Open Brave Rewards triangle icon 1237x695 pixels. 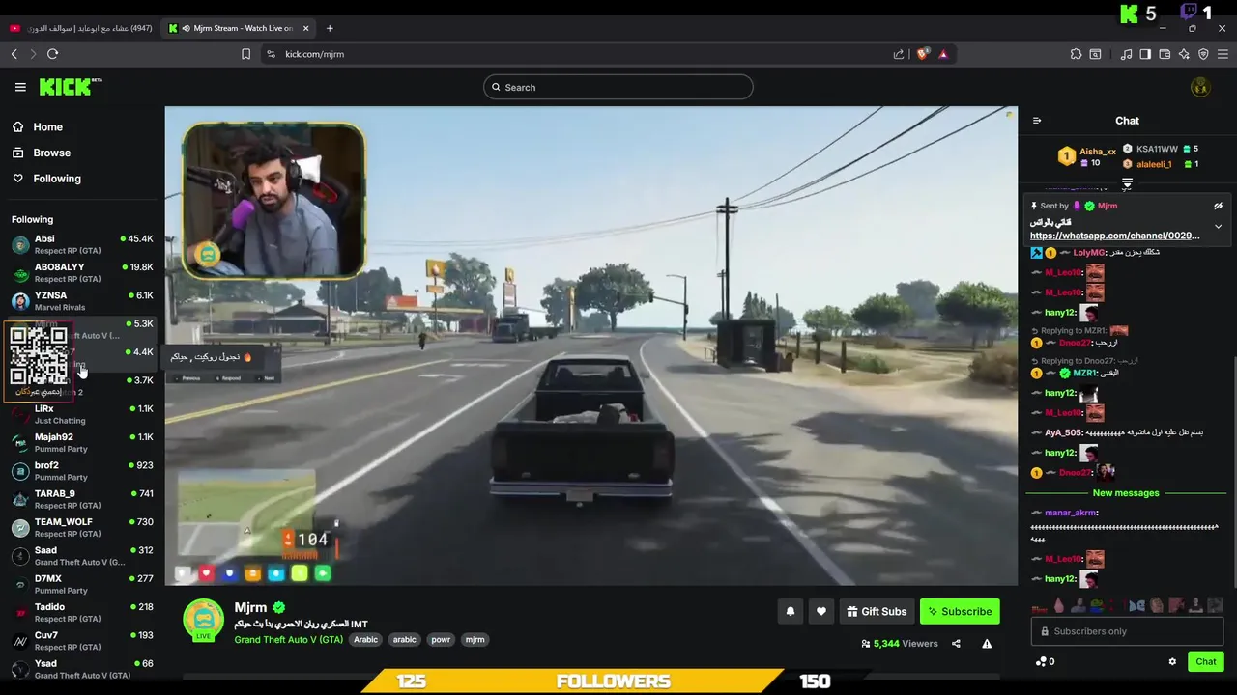click(943, 54)
